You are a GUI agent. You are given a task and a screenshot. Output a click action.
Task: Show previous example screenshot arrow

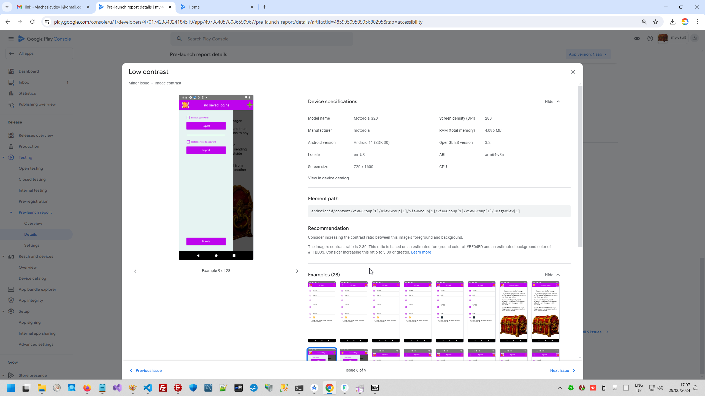pyautogui.click(x=135, y=271)
